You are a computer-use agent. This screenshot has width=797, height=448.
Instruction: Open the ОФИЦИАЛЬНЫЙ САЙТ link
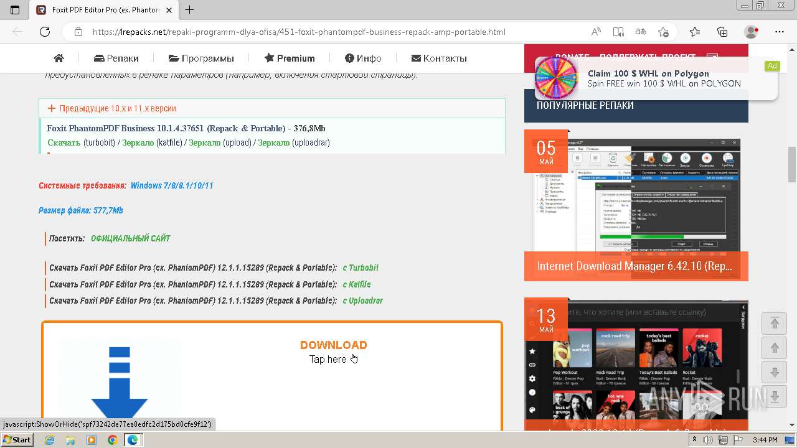130,238
